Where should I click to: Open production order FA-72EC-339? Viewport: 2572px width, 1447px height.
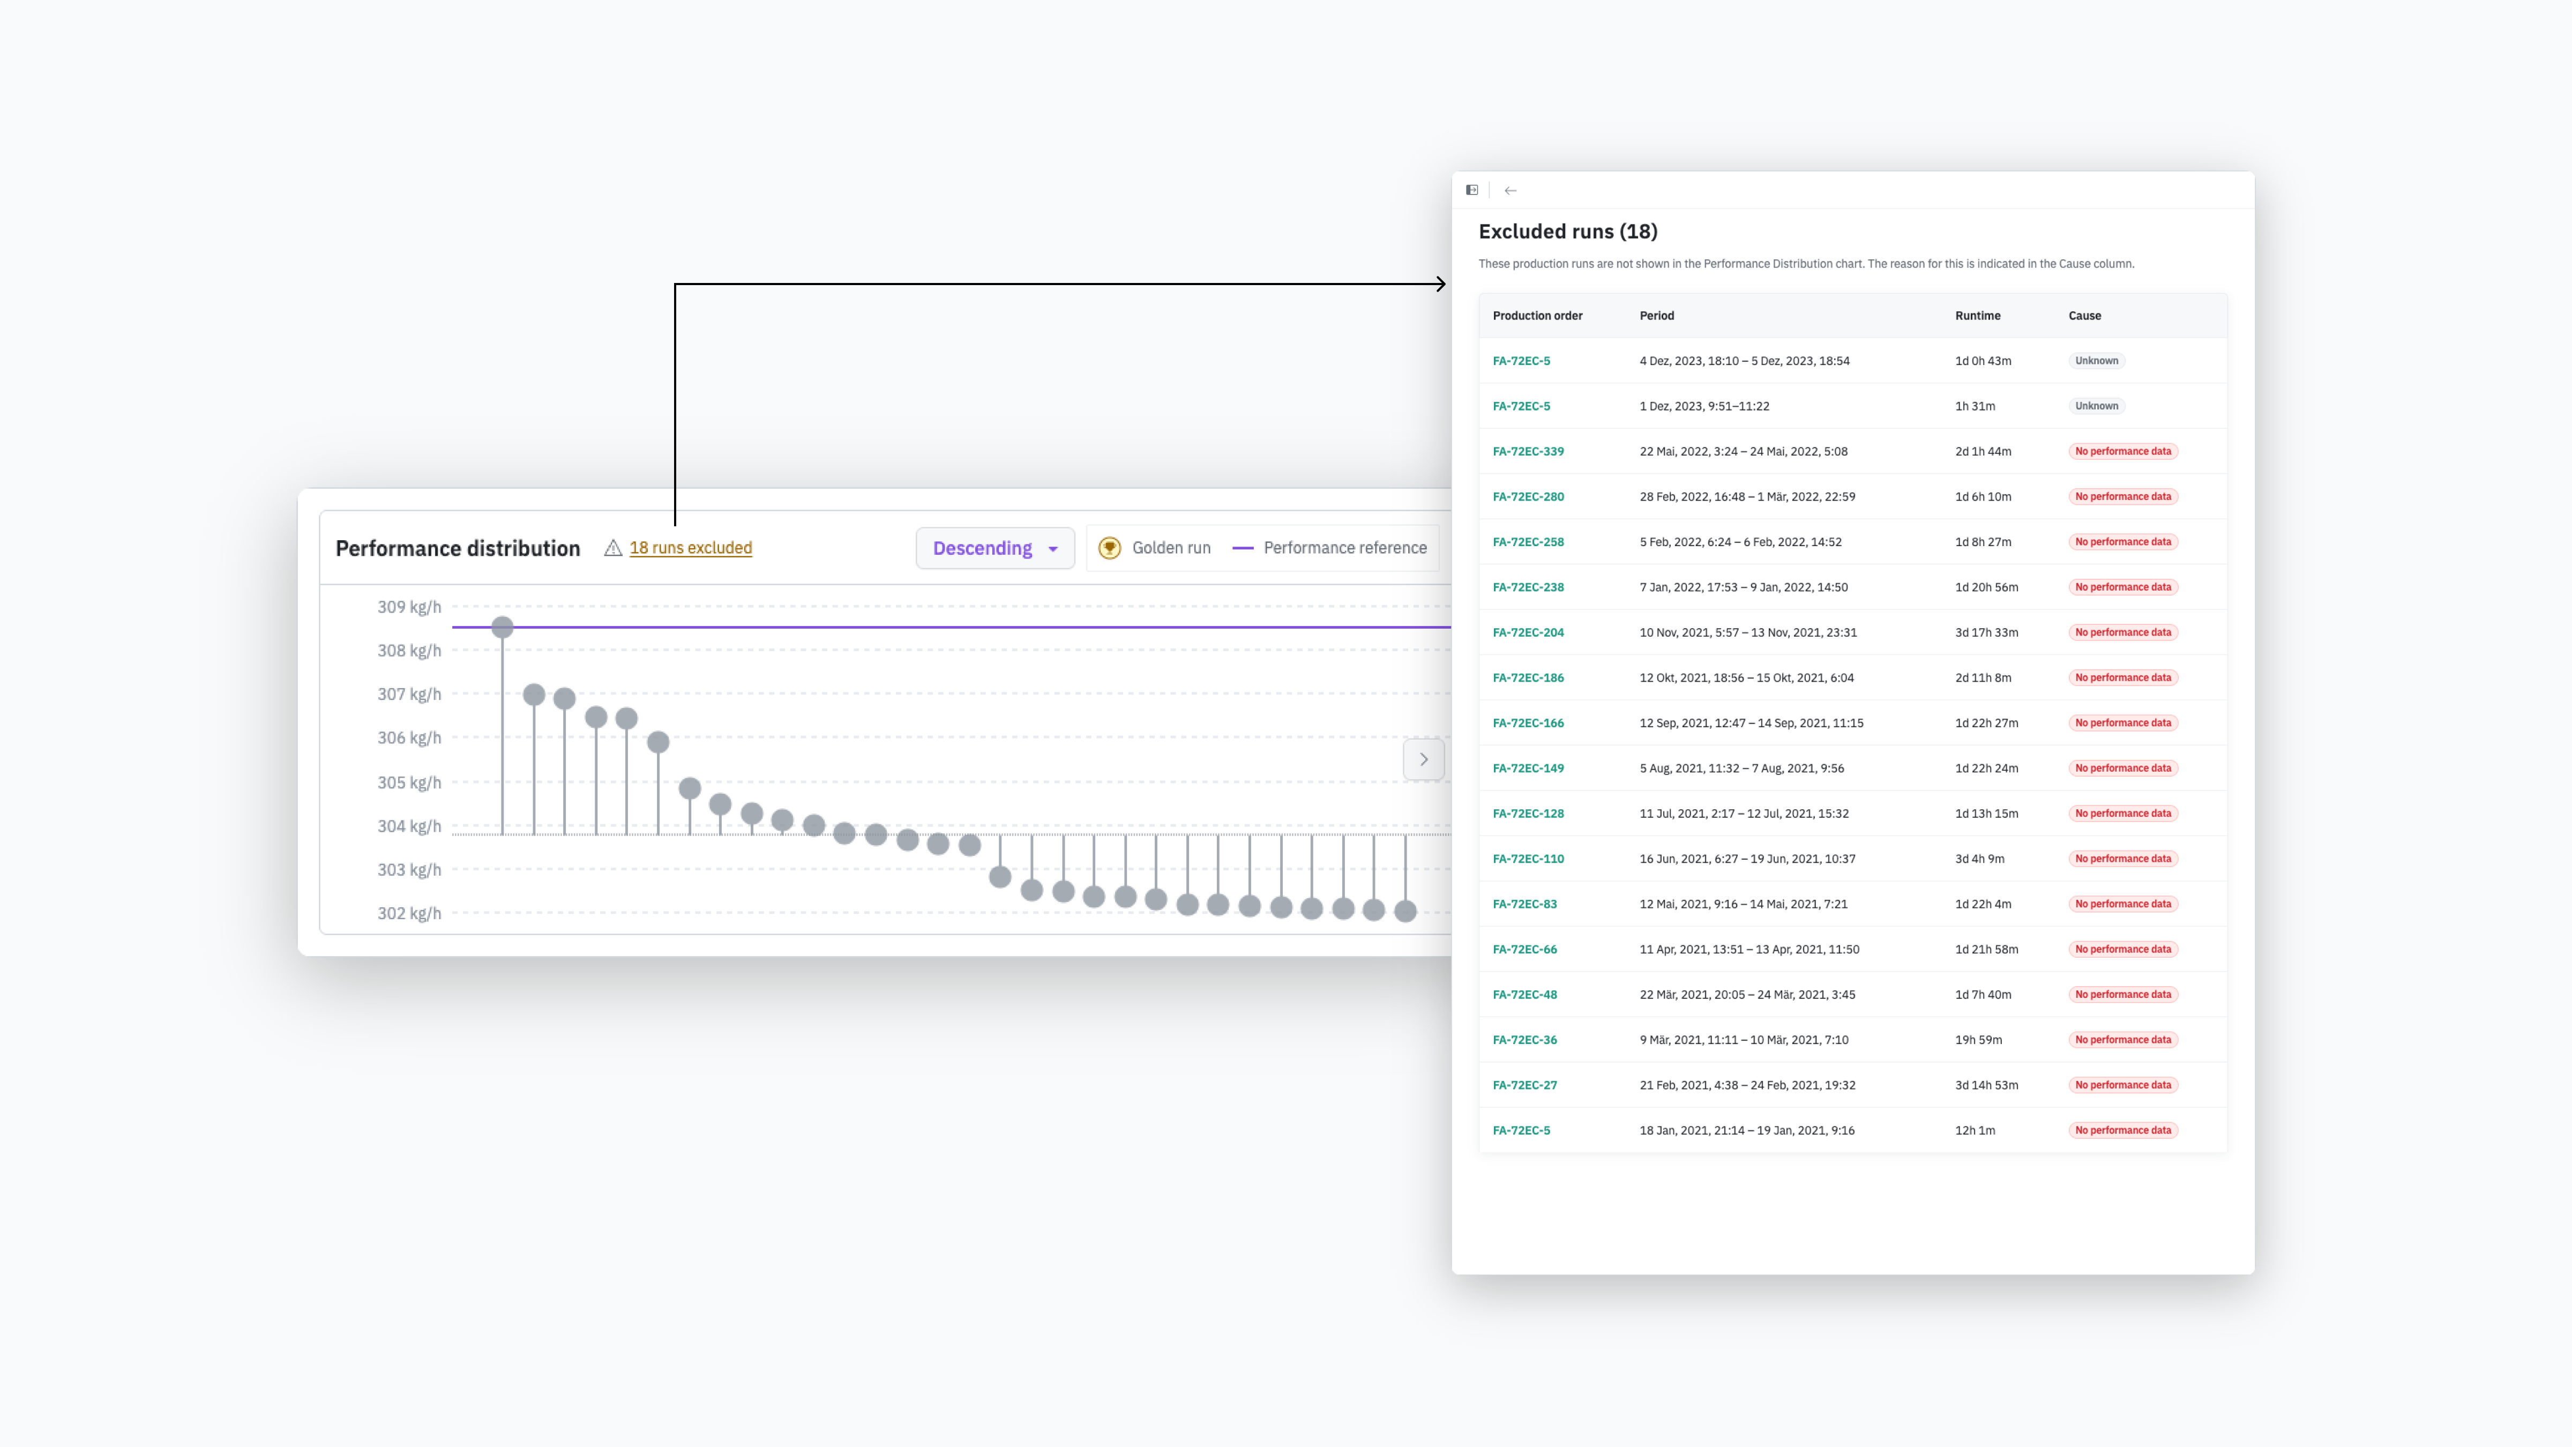(x=1528, y=451)
